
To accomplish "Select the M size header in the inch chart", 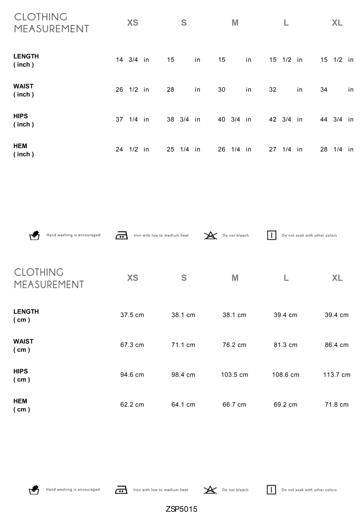I will (235, 23).
